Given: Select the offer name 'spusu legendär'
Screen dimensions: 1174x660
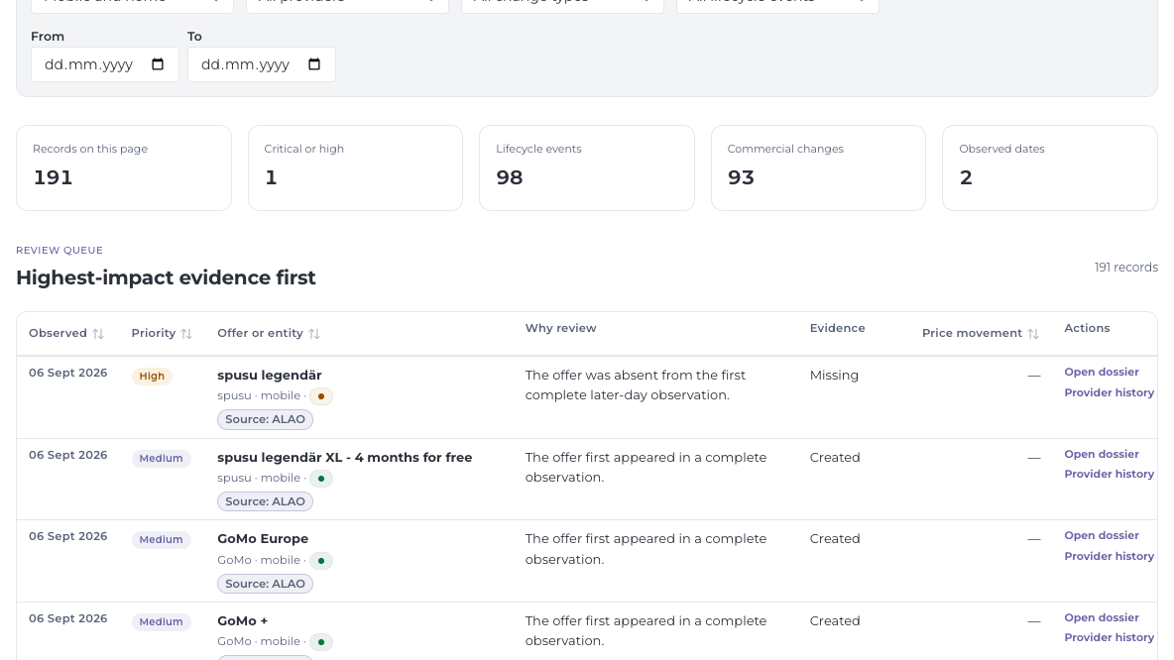Looking at the screenshot, I should [x=270, y=376].
